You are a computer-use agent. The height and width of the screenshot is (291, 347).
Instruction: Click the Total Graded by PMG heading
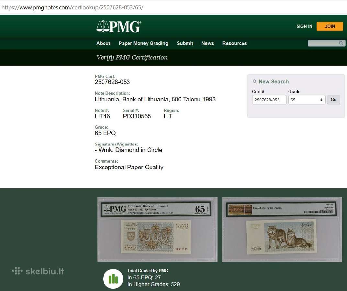[x=148, y=271]
